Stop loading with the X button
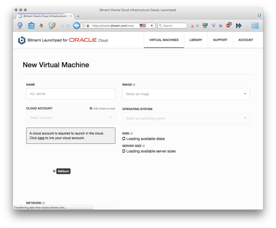276x228 pixels. [x=152, y=26]
